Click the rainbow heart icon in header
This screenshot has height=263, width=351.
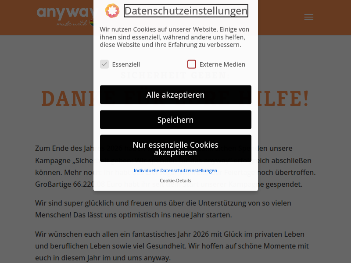(91, 23)
